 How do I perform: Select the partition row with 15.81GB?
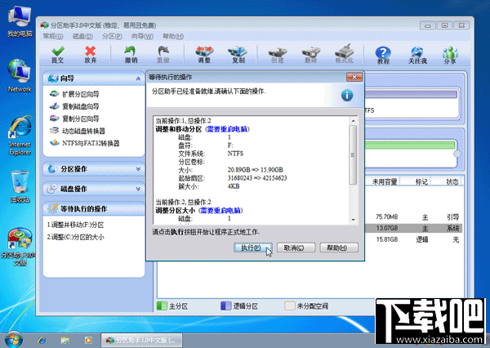pos(413,239)
